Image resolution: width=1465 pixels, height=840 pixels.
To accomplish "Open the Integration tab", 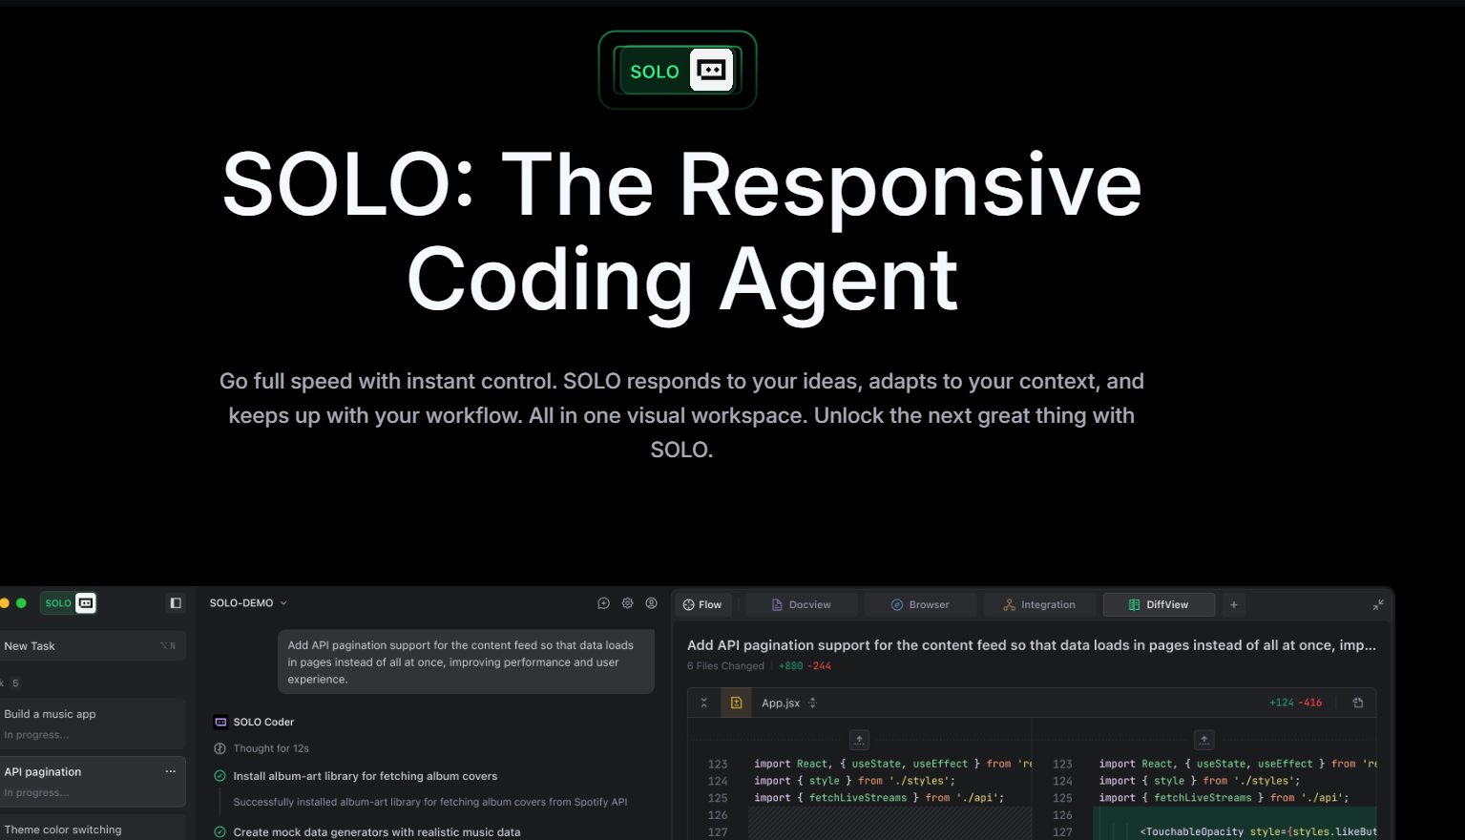I will click(x=1039, y=604).
